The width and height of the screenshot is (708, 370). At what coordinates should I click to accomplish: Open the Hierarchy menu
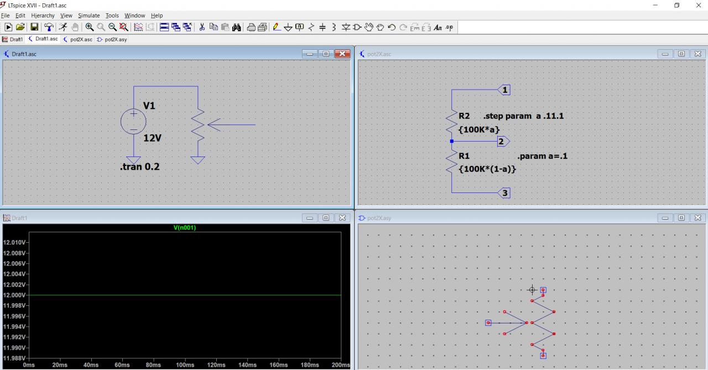[x=43, y=15]
